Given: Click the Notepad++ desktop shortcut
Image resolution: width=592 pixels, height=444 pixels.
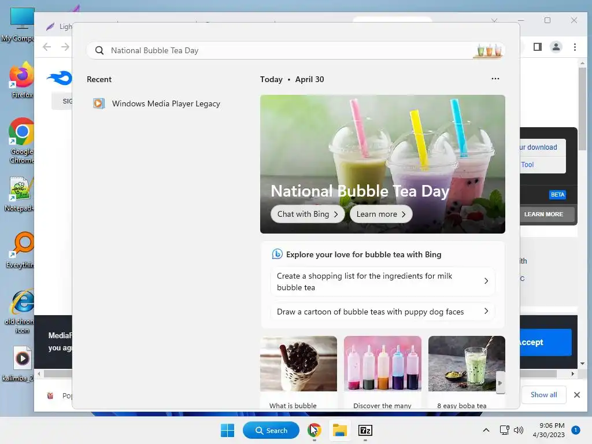Looking at the screenshot, I should click(20, 194).
